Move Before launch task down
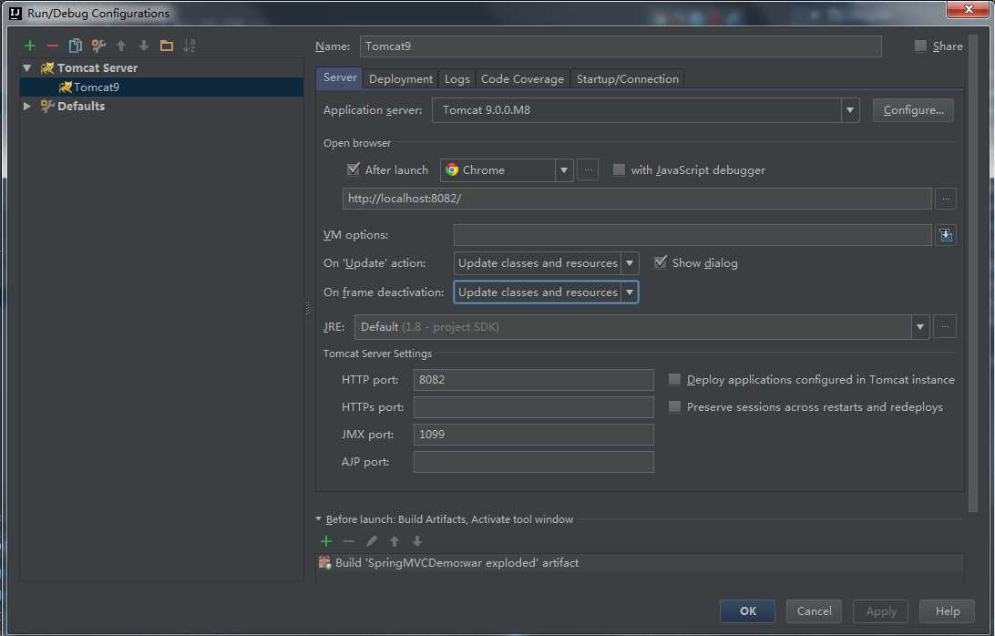The width and height of the screenshot is (995, 636). coord(417,541)
